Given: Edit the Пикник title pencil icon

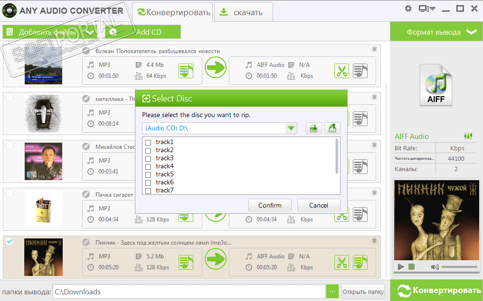Looking at the screenshot, I should tap(86, 243).
